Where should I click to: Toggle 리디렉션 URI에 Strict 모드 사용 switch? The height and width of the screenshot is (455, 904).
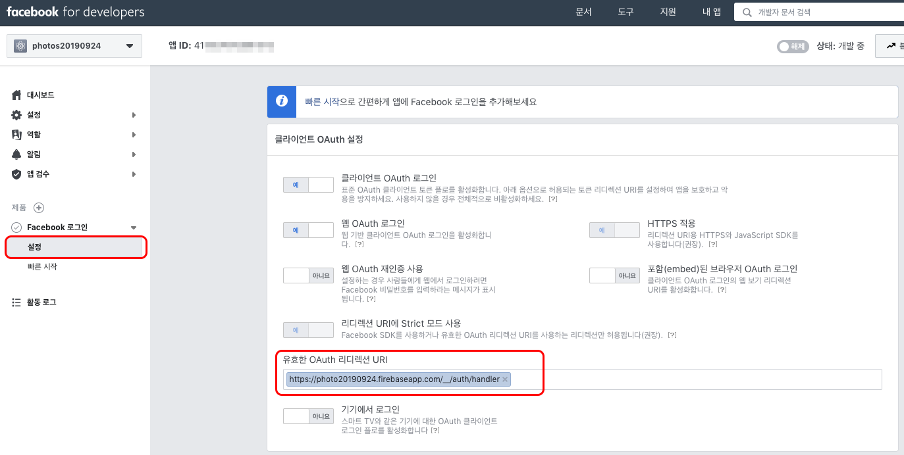(308, 330)
